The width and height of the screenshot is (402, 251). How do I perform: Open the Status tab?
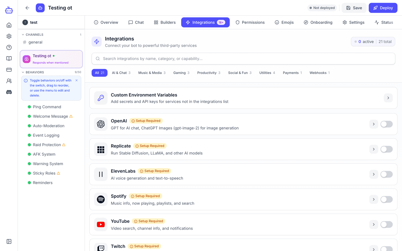pos(384,22)
